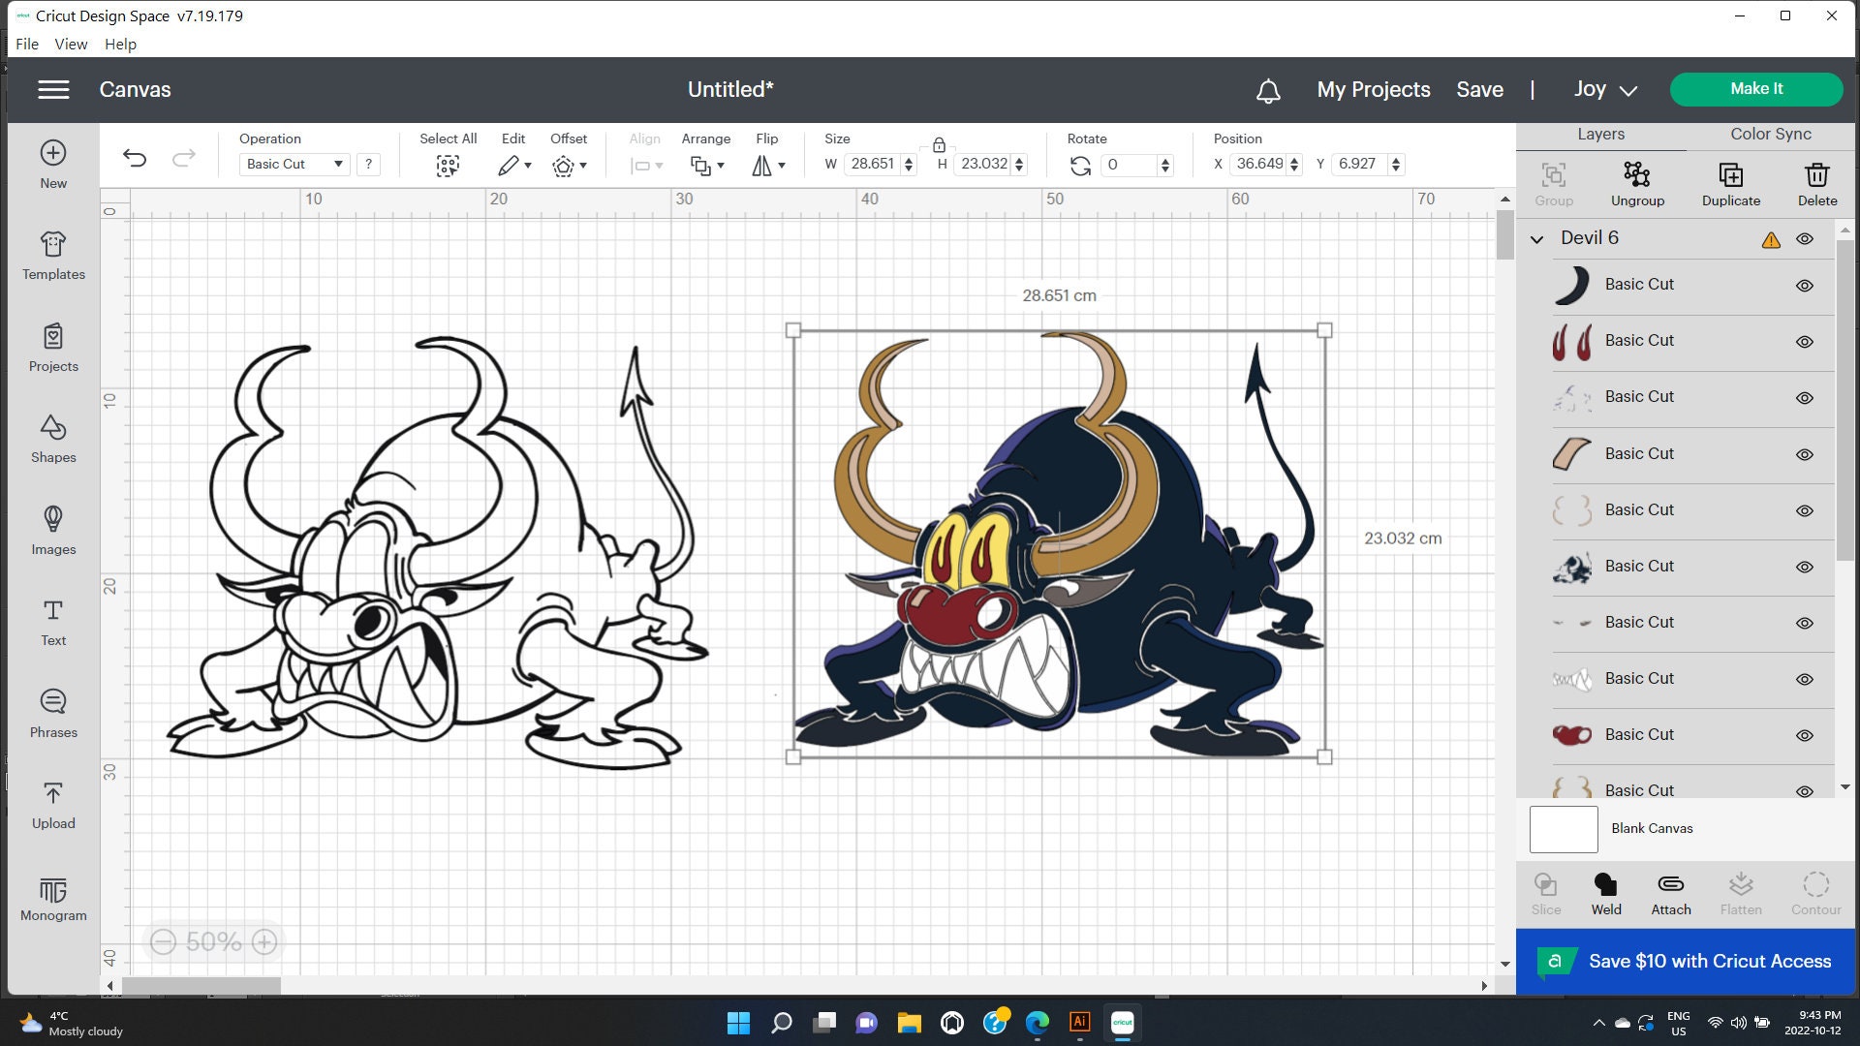Click the Select All icon
The width and height of the screenshot is (1860, 1046).
coord(448,167)
